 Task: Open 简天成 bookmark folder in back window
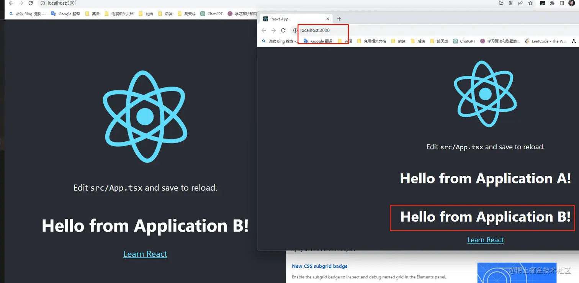186,14
